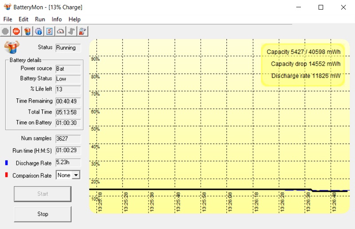Click the grey silhouette toolbar icon
Viewport: 355px width, 229px height.
point(72,31)
